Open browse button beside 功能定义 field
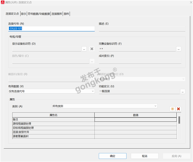Screen dimensions: 193x162 183,92
